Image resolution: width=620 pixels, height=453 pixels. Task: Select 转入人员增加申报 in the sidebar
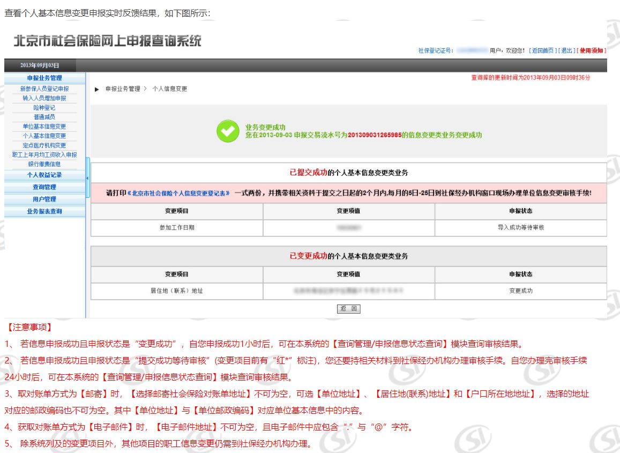[44, 99]
